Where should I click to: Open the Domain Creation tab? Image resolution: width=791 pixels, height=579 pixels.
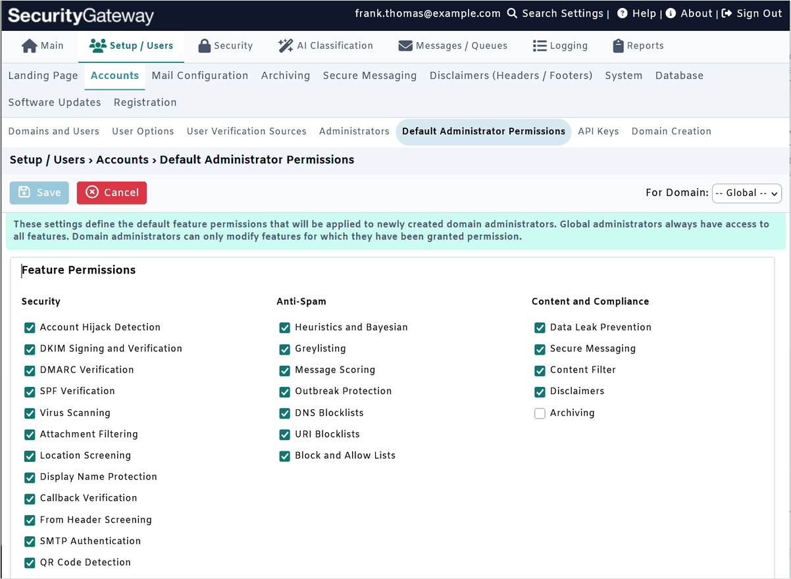pyautogui.click(x=671, y=132)
